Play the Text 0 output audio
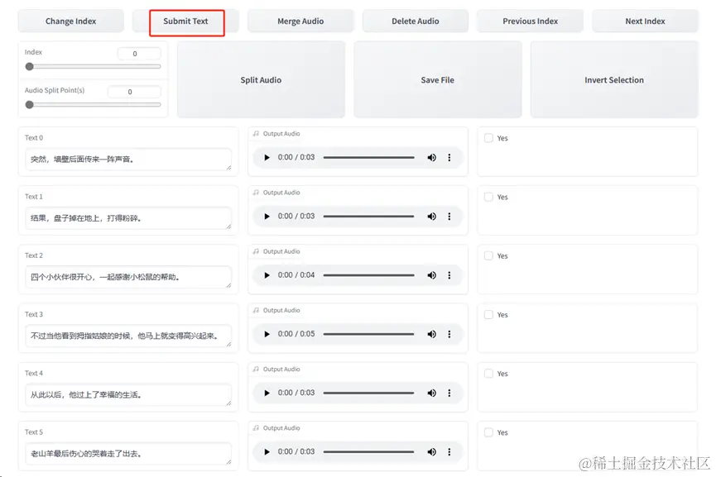This screenshot has width=716, height=477. 267,157
